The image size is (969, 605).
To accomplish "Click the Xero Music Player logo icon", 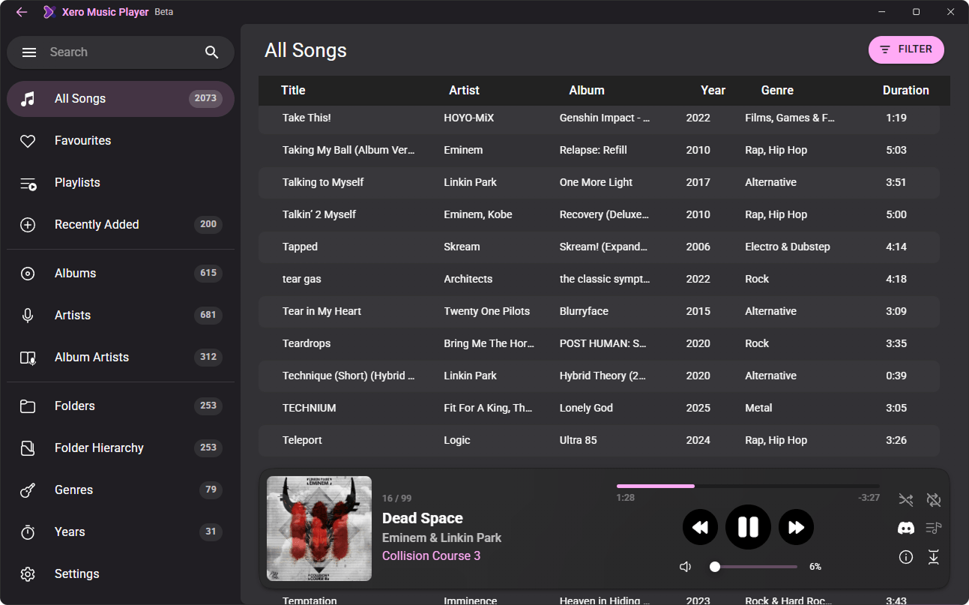I will tap(49, 12).
